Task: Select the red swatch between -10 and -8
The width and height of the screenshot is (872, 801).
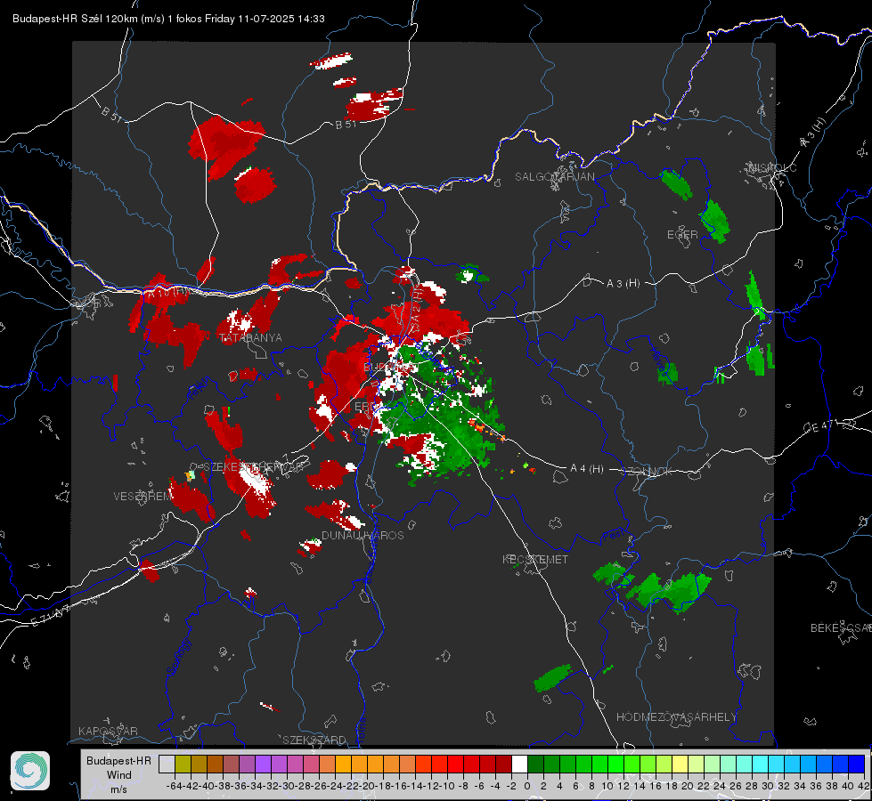Action: pyautogui.click(x=455, y=764)
